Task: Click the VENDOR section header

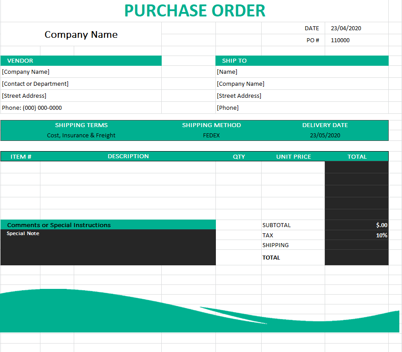Action: pos(81,60)
